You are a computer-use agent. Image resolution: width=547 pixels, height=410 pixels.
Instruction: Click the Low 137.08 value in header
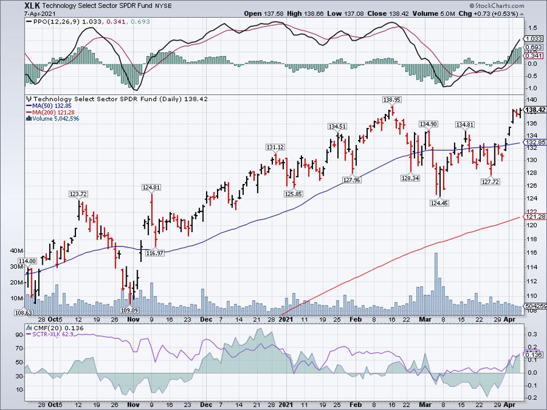pyautogui.click(x=345, y=14)
